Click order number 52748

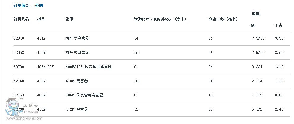pyautogui.click(x=19, y=81)
